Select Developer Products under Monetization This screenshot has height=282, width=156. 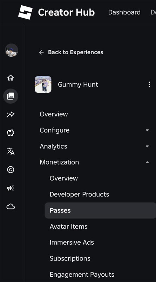pyautogui.click(x=80, y=194)
